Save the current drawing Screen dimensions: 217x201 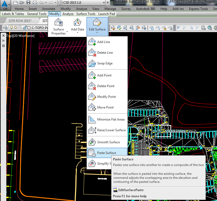coord(28,2)
